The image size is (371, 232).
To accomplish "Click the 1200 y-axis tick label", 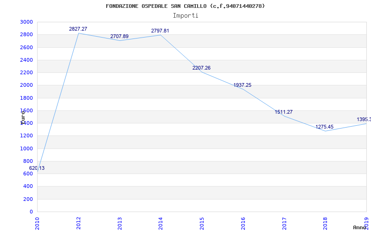I will point(26,136).
